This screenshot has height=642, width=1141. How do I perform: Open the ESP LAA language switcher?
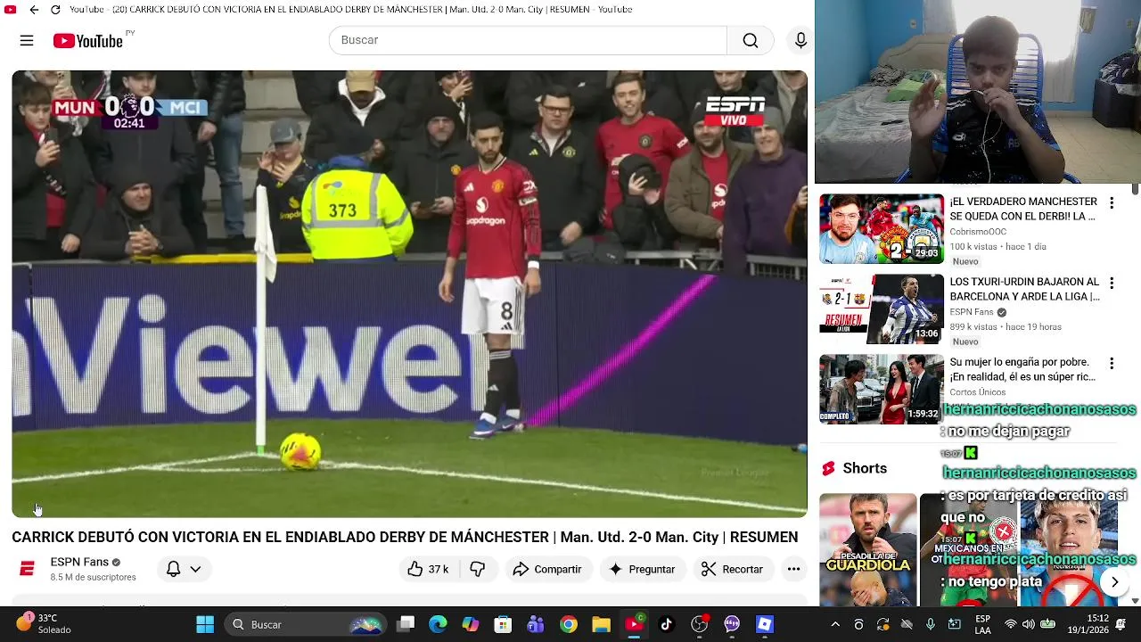tap(982, 624)
